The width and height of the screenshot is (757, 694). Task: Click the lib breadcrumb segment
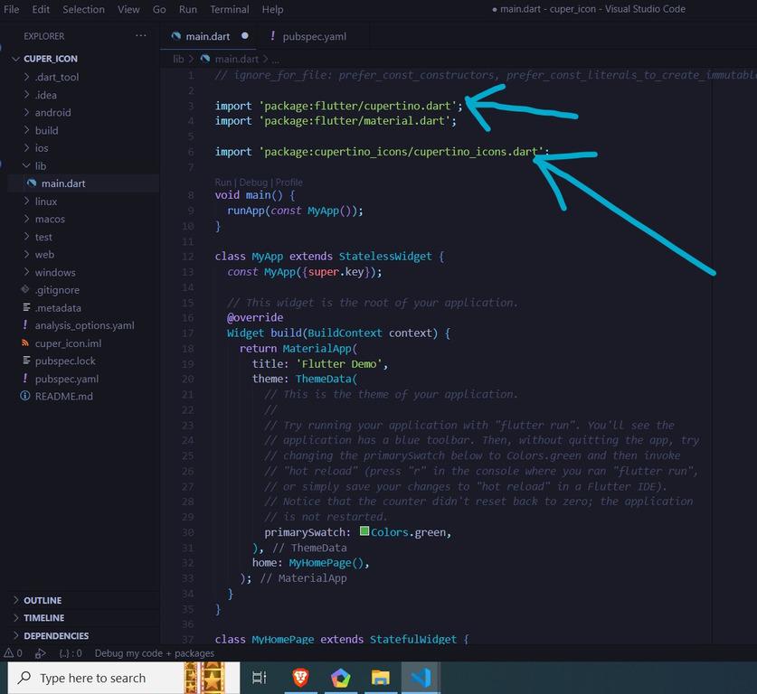[178, 59]
